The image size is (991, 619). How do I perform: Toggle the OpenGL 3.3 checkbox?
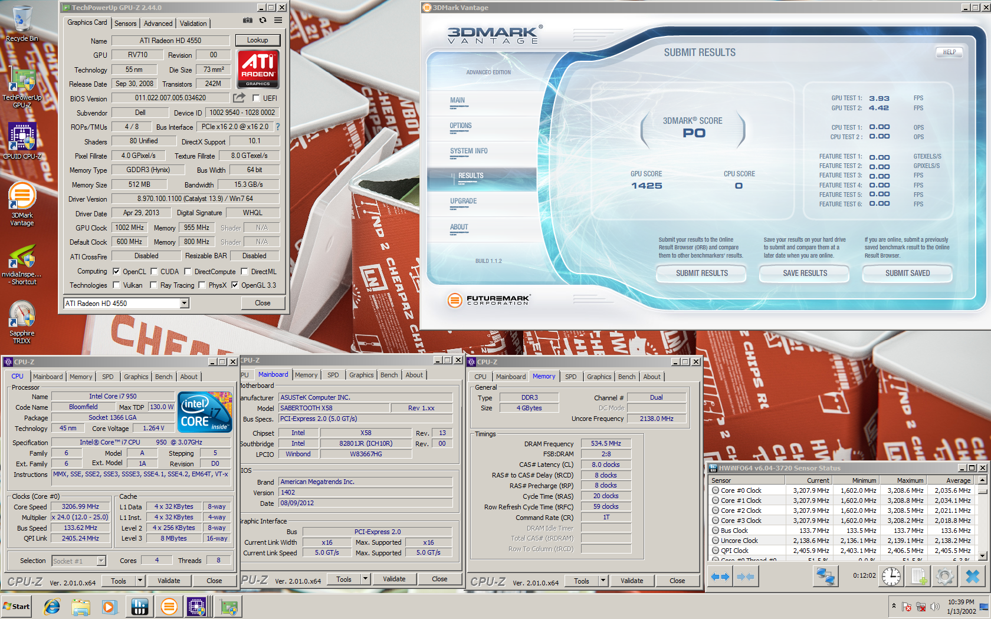coord(235,285)
